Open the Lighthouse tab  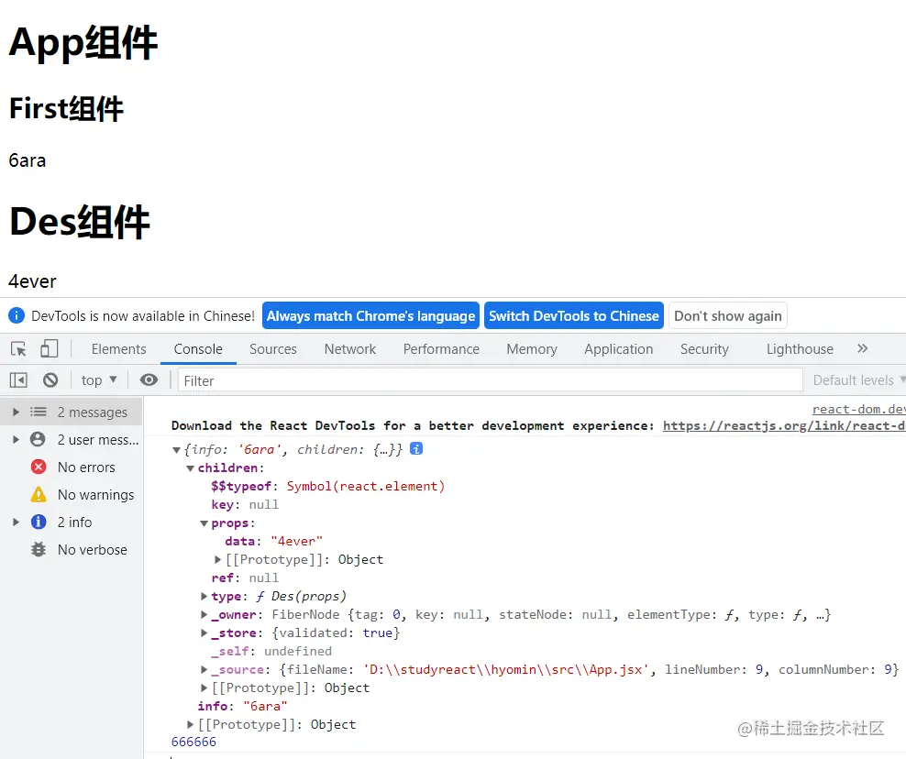800,349
